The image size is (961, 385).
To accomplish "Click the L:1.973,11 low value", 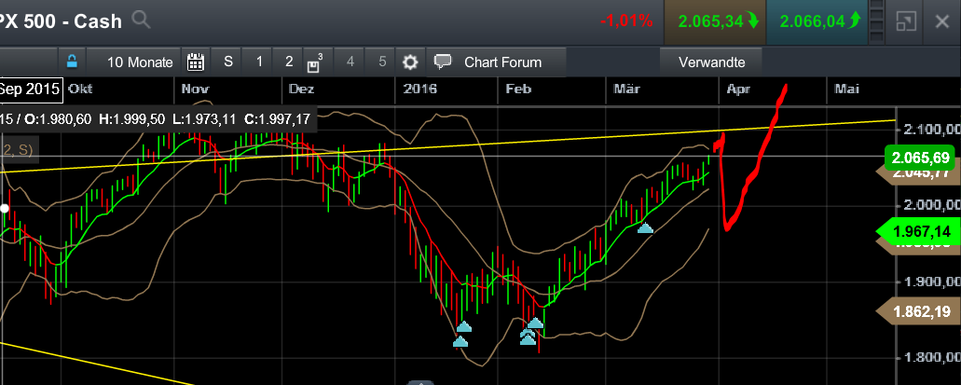I will (206, 119).
